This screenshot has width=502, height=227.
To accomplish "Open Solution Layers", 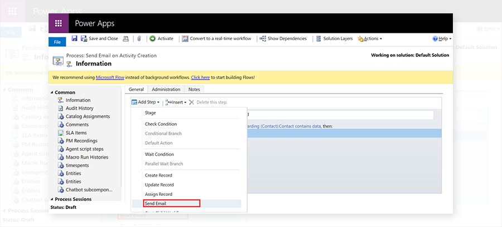I will (334, 38).
